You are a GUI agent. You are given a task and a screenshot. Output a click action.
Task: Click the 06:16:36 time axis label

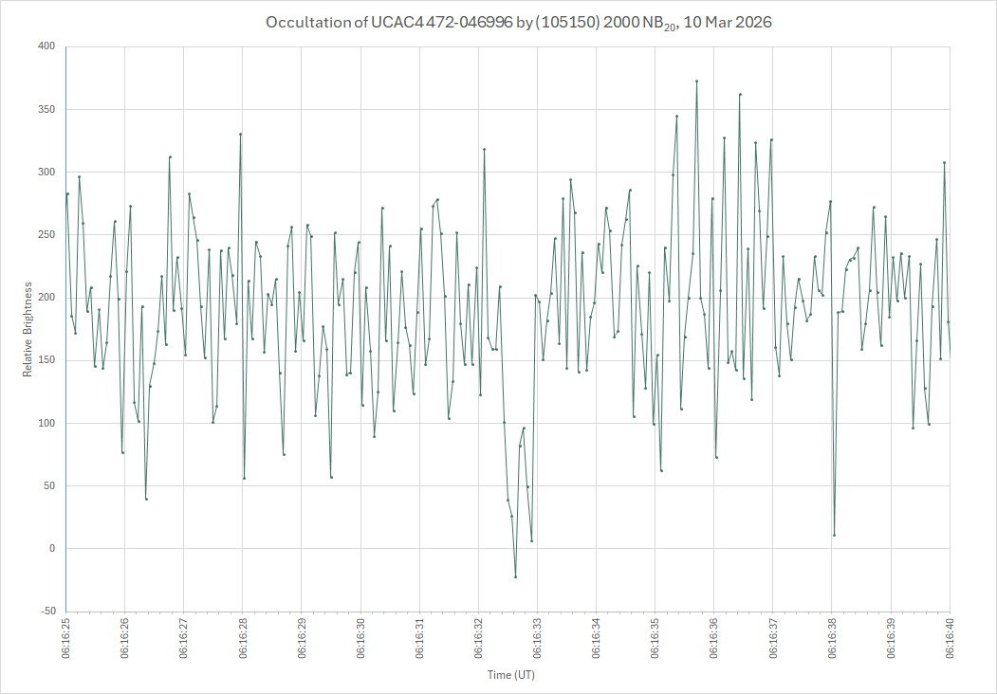coord(714,638)
